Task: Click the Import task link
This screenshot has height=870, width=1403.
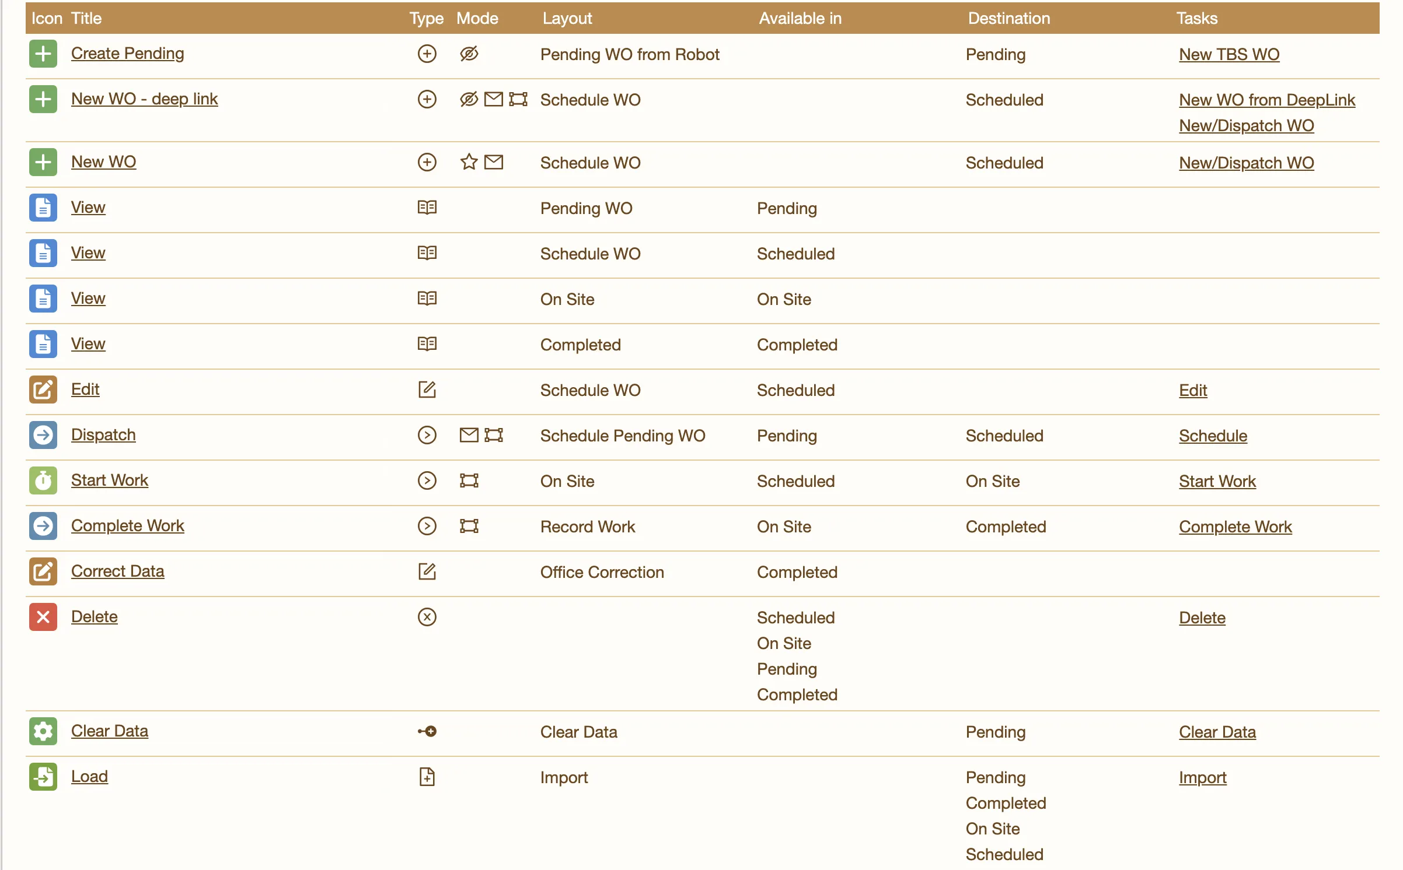Action: pos(1202,777)
